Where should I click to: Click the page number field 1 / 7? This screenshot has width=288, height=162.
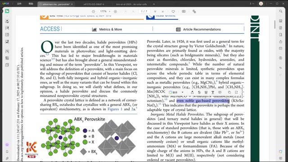pos(144,11)
